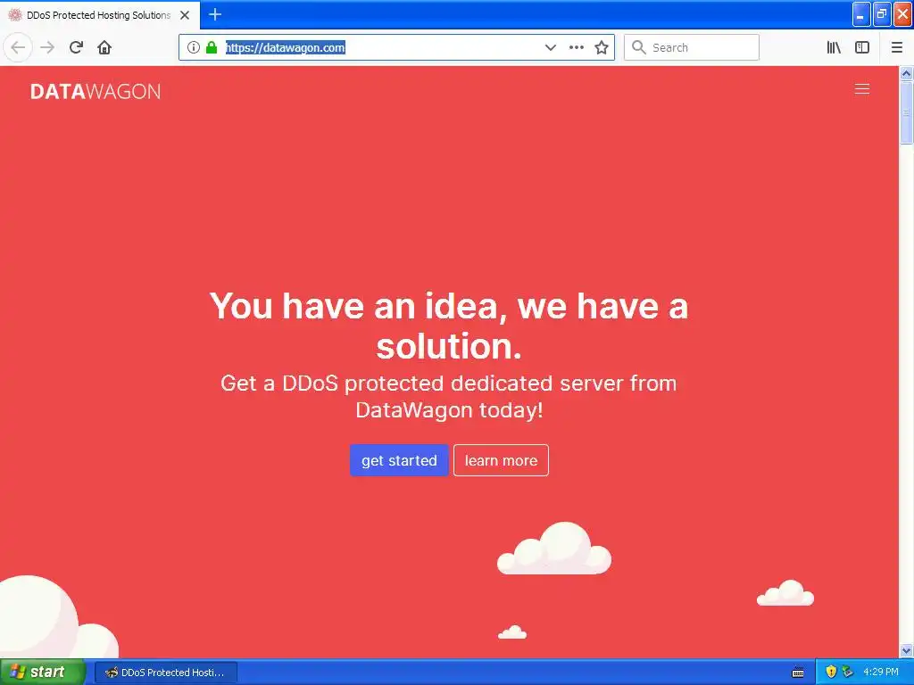The height and width of the screenshot is (685, 914).
Task: Click the forward navigation arrow
Action: coord(47,47)
